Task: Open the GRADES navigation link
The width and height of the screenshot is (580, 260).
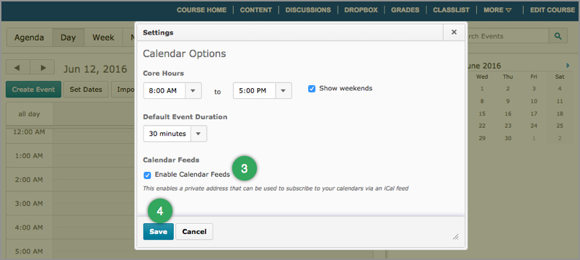Action: pos(405,10)
